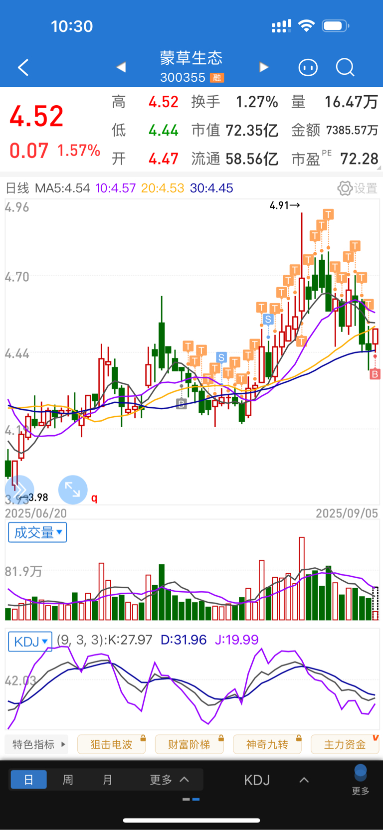Screen dimensions: 383x830
Task: Open locked 神奇九转 indicator
Action: coord(267,744)
